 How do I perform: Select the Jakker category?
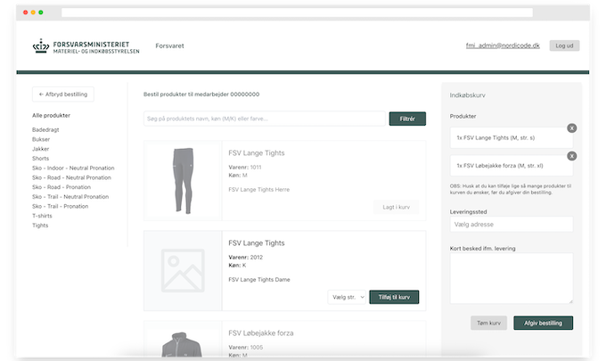pyautogui.click(x=41, y=149)
